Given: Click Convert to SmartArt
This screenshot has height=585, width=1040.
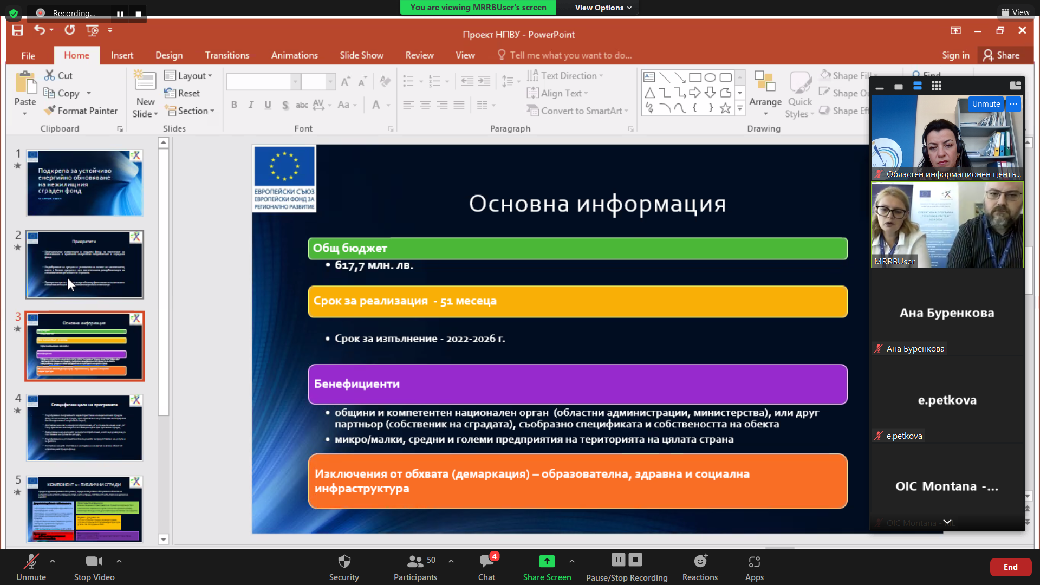Looking at the screenshot, I should pos(577,110).
